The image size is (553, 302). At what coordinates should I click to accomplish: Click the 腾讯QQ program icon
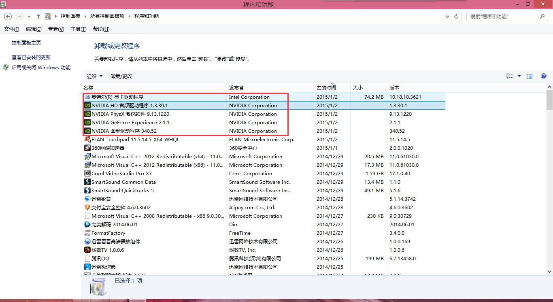pyautogui.click(x=87, y=259)
